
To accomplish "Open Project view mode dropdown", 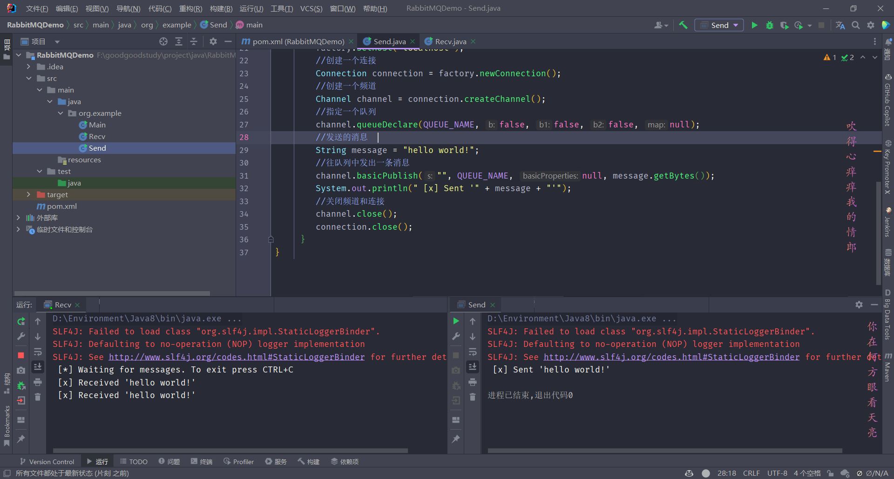I will 57,41.
